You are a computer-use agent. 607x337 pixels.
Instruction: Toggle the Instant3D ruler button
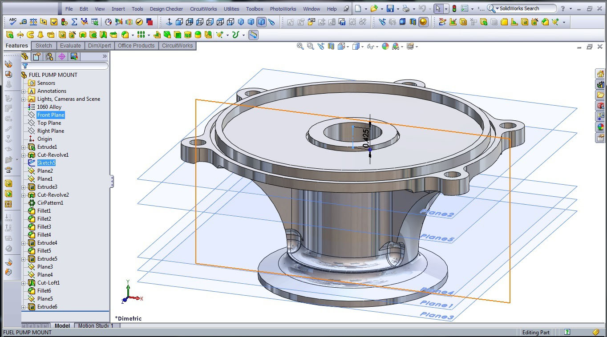253,35
